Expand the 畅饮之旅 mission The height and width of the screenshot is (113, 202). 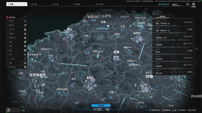[173, 72]
